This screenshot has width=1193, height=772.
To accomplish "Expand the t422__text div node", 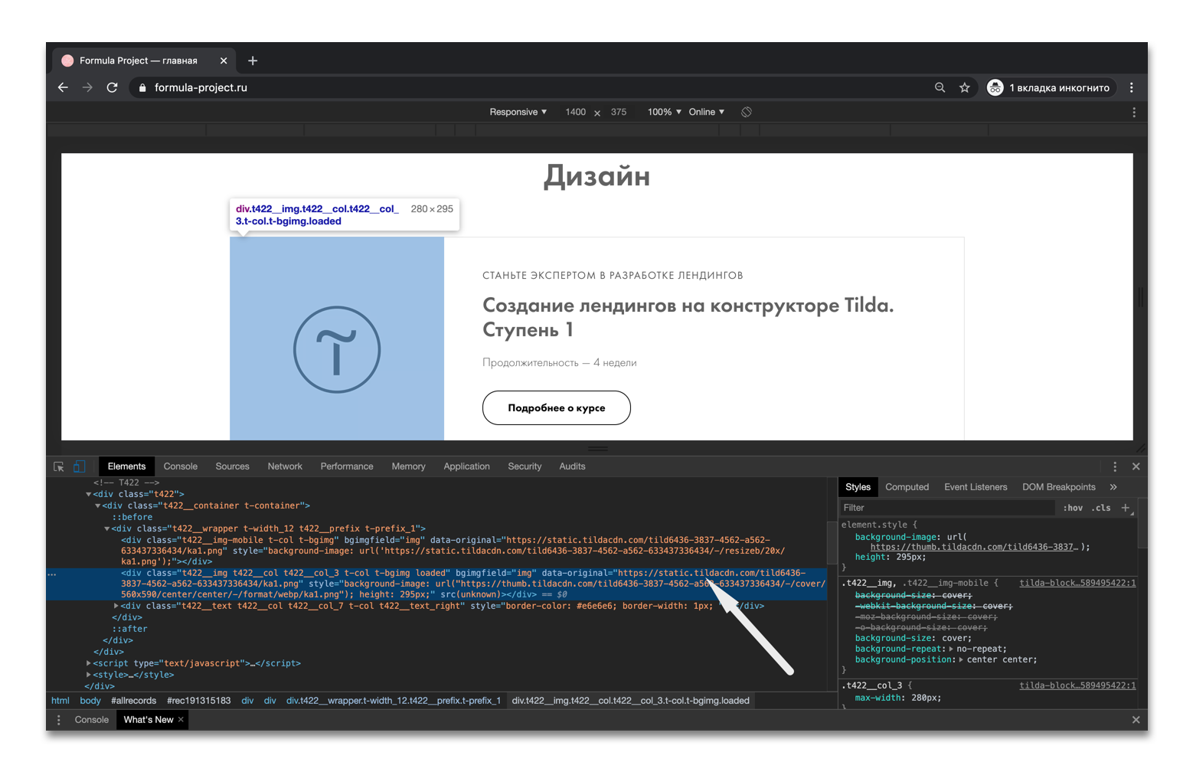I will pyautogui.click(x=116, y=606).
